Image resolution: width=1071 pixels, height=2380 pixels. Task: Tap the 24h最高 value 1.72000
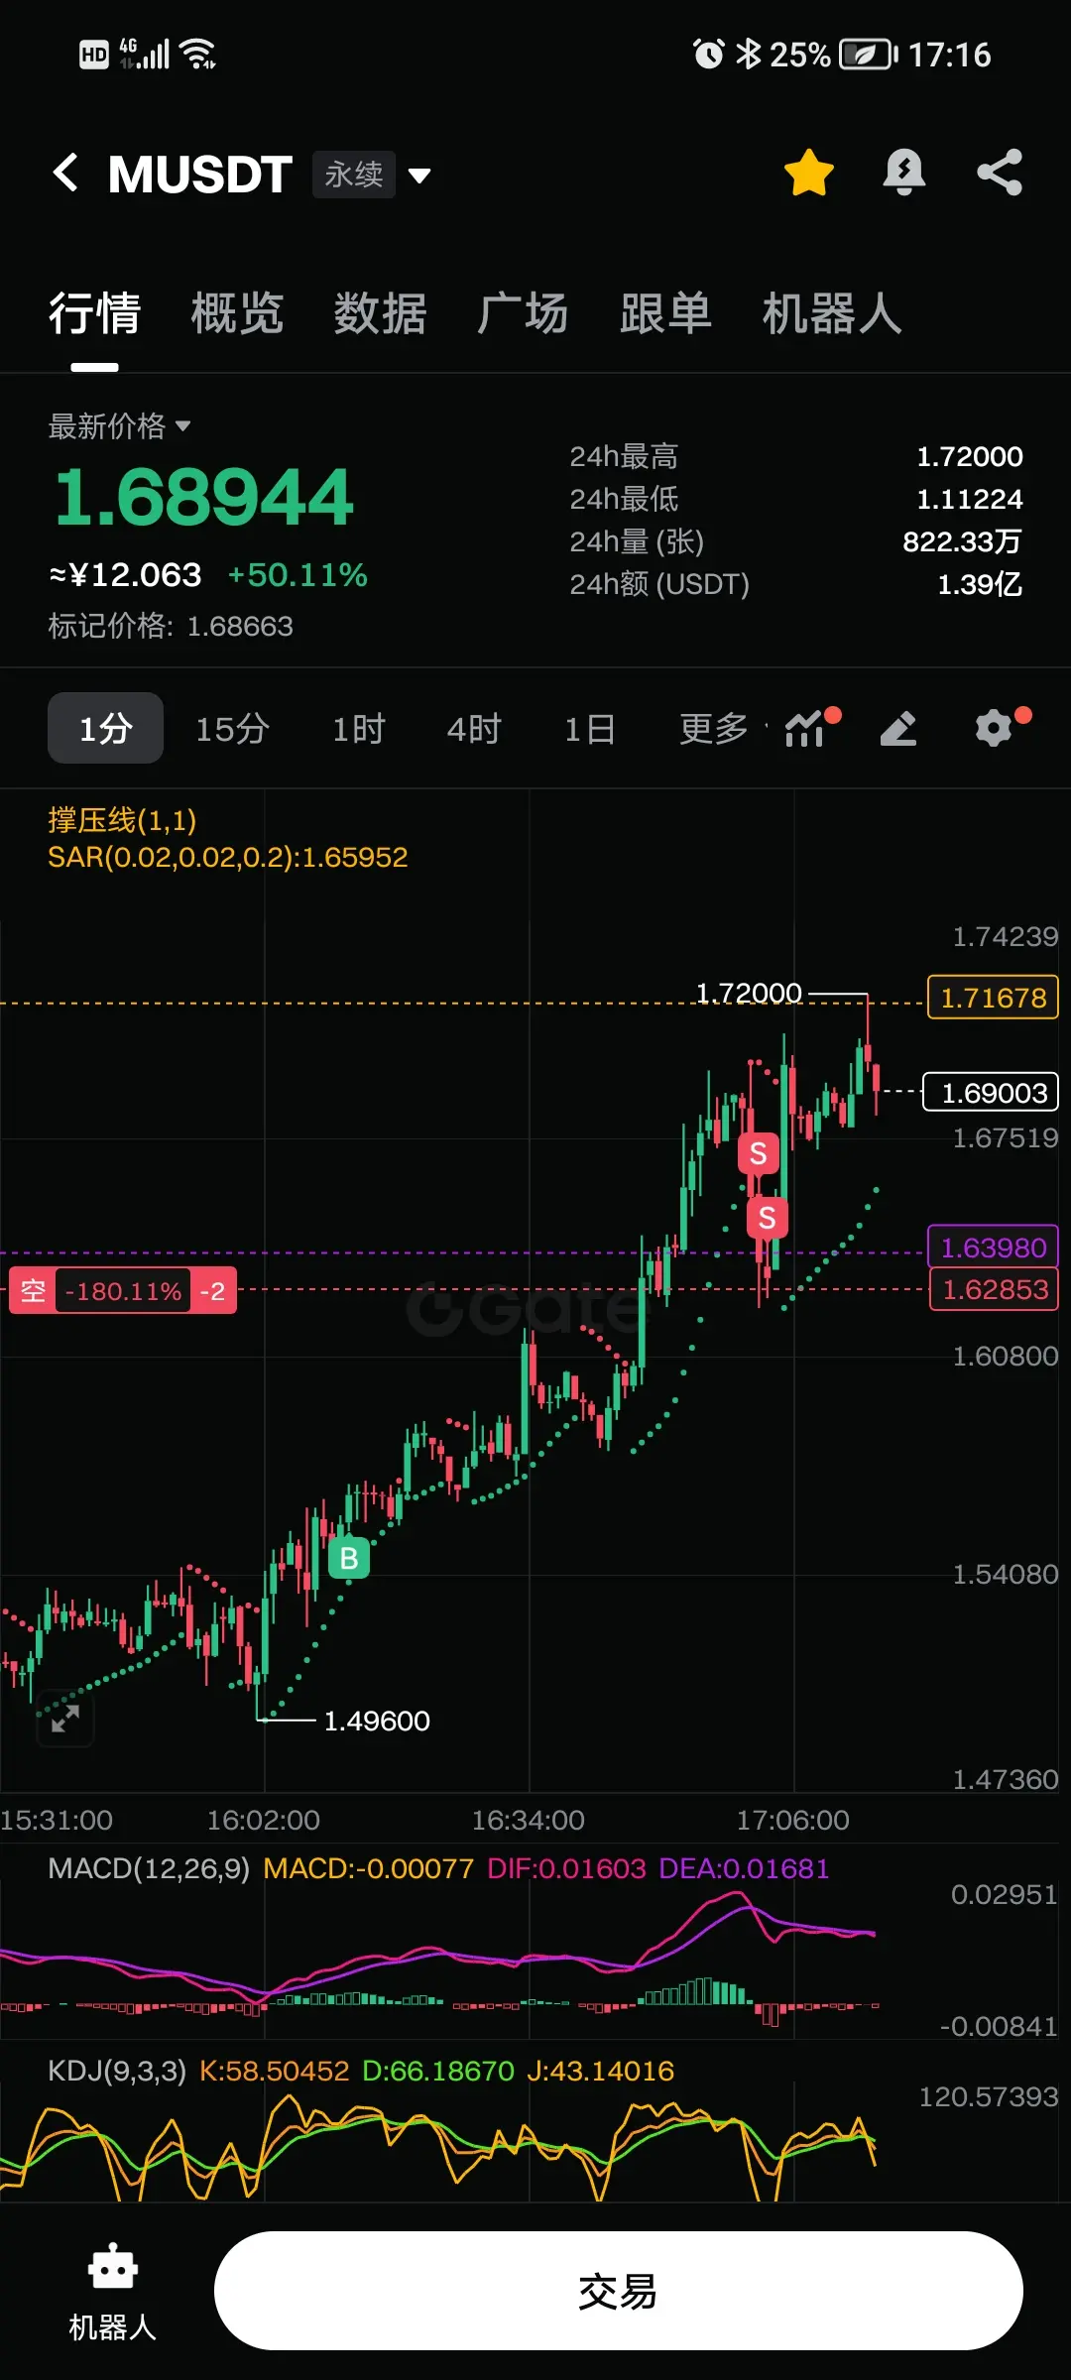pos(969,456)
